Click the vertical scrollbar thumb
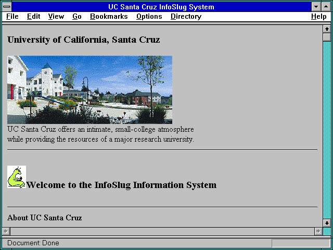The image size is (333, 250). coord(327,37)
